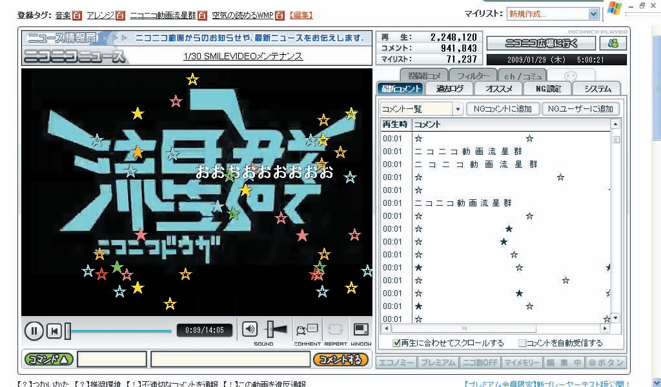Toggle the マイメモリー button

(522, 362)
